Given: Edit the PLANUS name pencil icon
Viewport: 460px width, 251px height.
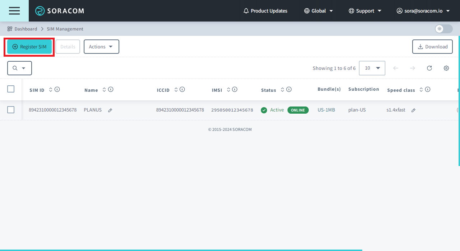Looking at the screenshot, I should (x=110, y=110).
